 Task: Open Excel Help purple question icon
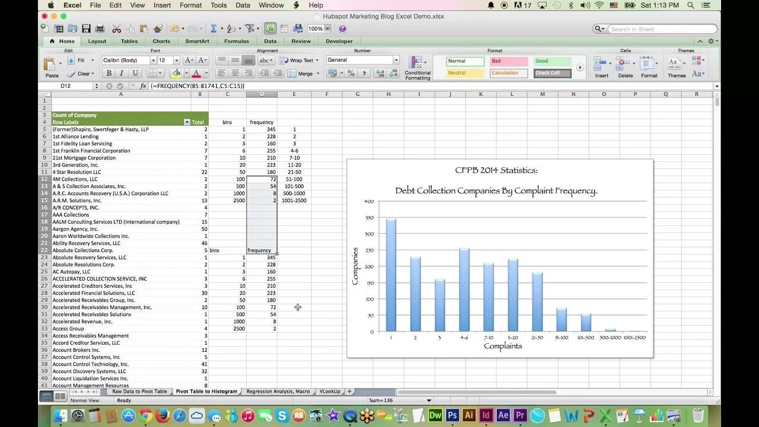coord(342,28)
